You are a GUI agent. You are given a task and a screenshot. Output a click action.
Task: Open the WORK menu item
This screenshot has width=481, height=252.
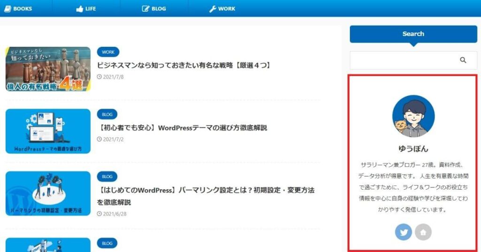pos(226,8)
